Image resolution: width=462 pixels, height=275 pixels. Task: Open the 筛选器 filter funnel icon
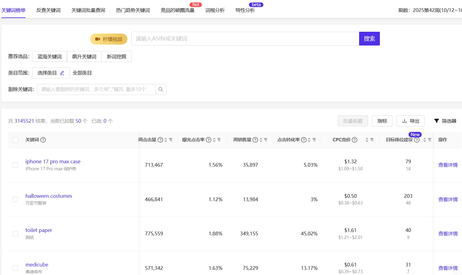[x=436, y=121]
